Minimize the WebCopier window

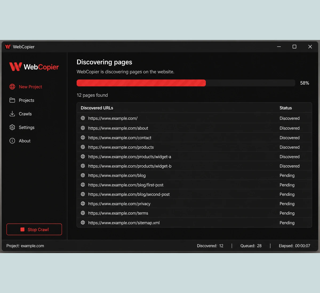[279, 47]
